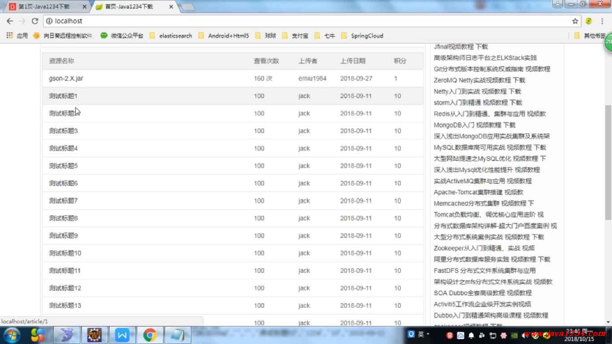Open the notepad app on taskbar

pyautogui.click(x=178, y=335)
